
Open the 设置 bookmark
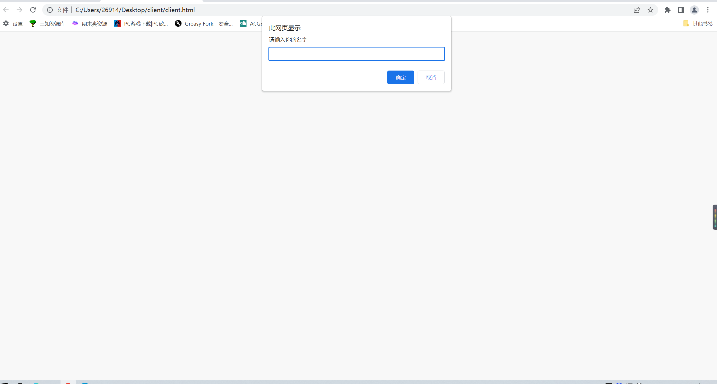pyautogui.click(x=13, y=24)
